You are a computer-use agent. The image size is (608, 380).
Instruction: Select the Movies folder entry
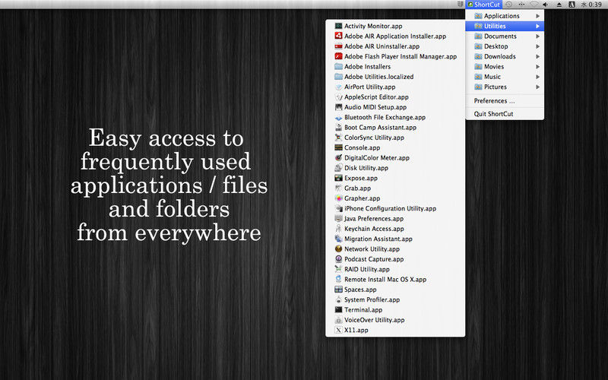point(505,66)
